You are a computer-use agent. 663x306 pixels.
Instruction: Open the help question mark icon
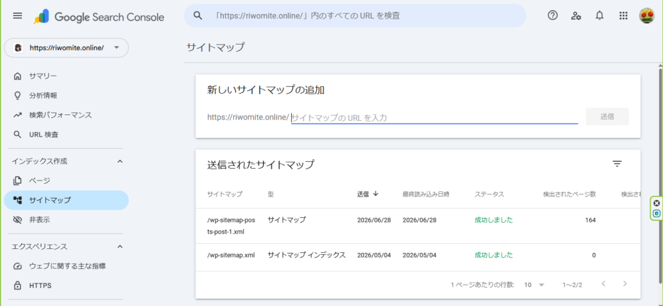(552, 16)
